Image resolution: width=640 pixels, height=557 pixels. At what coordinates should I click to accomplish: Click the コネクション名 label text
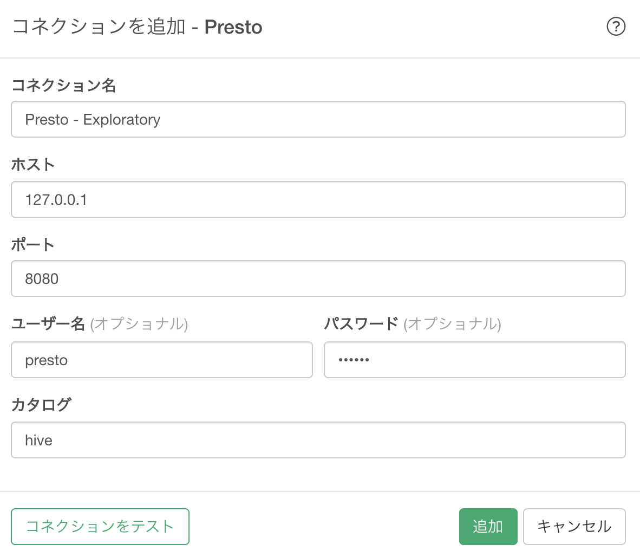pyautogui.click(x=64, y=86)
